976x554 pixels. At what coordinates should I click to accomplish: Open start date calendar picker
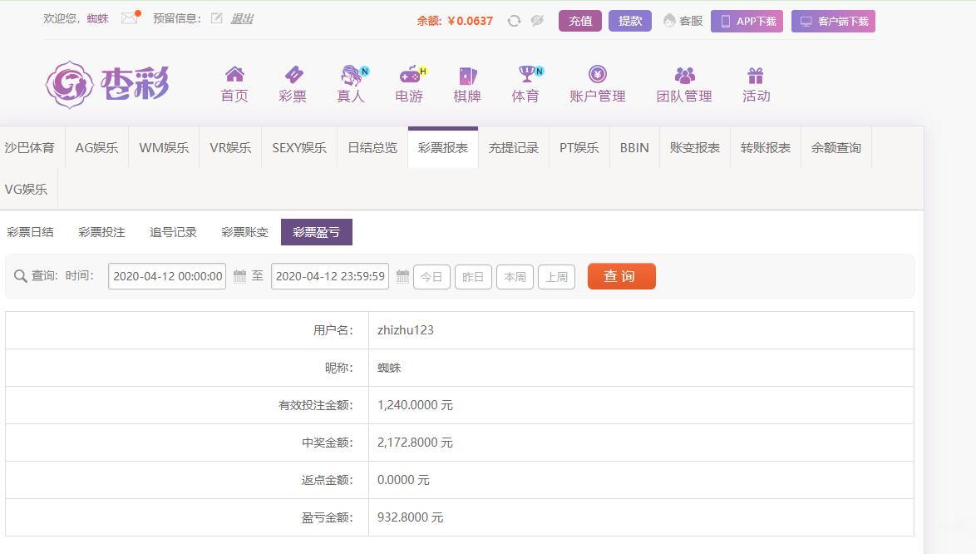(x=239, y=276)
